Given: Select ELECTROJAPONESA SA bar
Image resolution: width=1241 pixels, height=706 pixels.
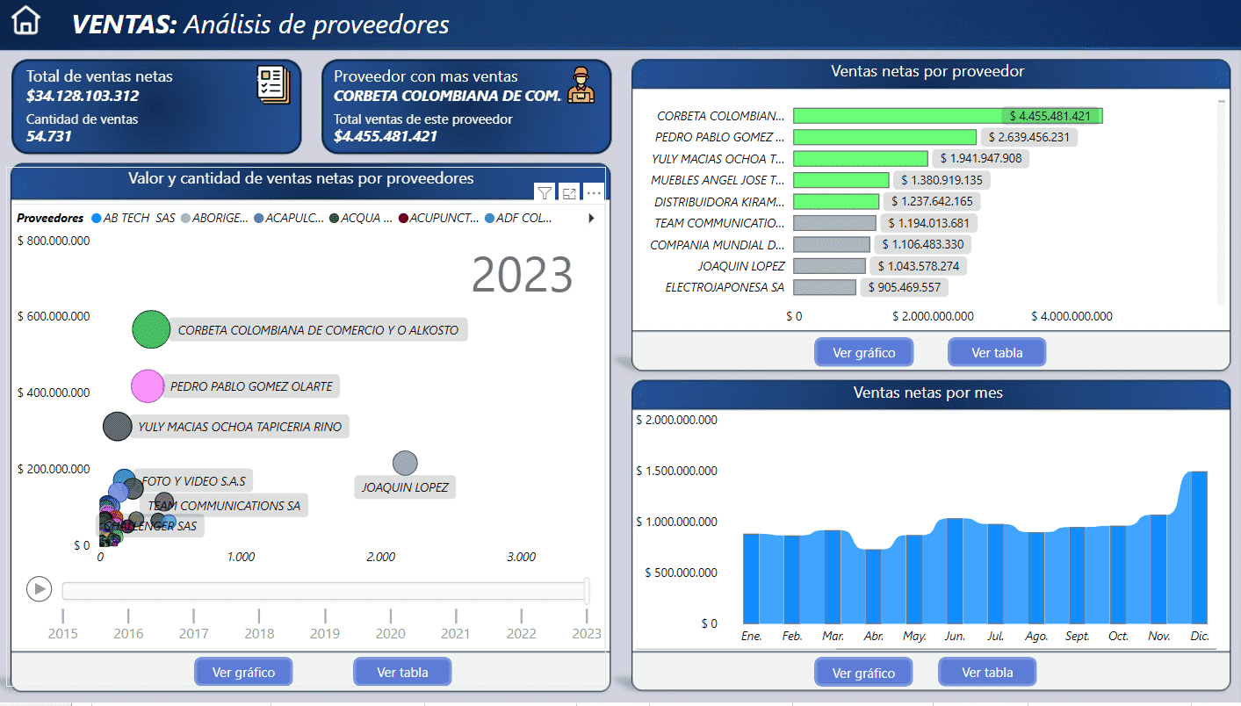Looking at the screenshot, I should point(825,287).
